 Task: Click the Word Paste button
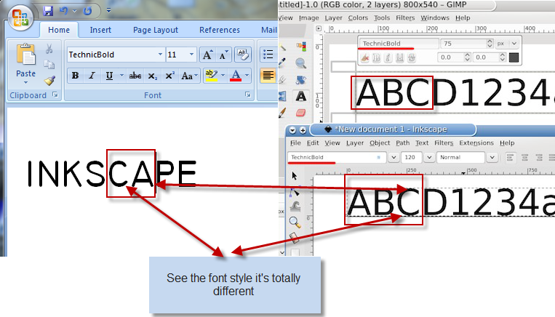25,62
